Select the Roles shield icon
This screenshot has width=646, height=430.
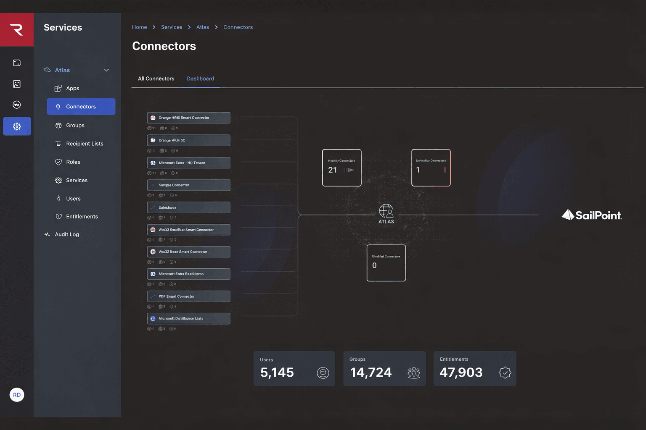coord(58,162)
